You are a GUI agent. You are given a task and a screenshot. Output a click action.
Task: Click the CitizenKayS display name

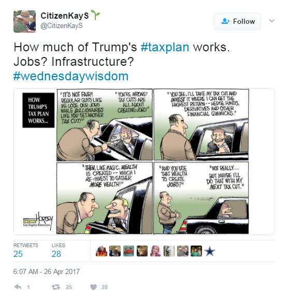pyautogui.click(x=65, y=16)
